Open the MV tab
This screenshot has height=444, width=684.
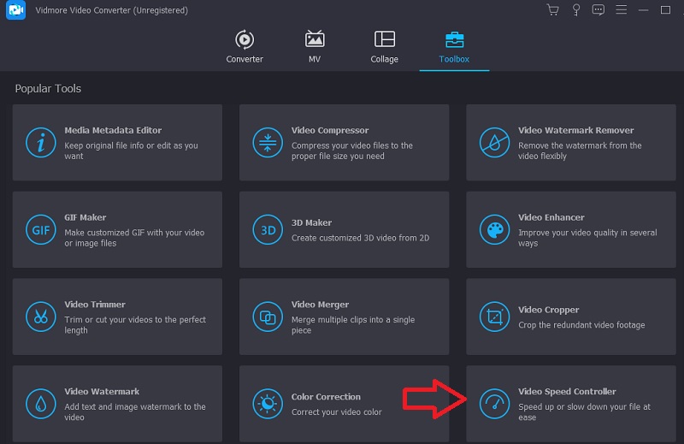(x=315, y=47)
